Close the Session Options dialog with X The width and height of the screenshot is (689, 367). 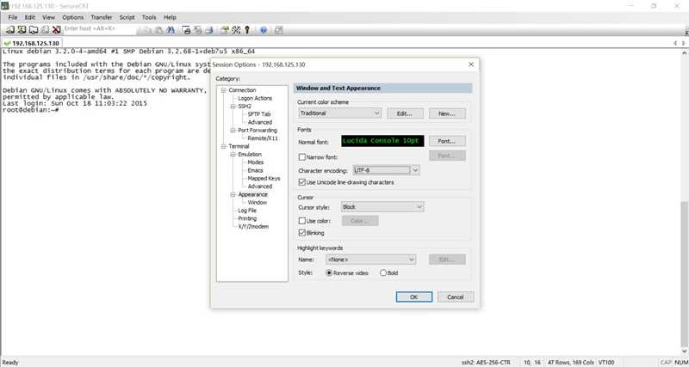471,64
